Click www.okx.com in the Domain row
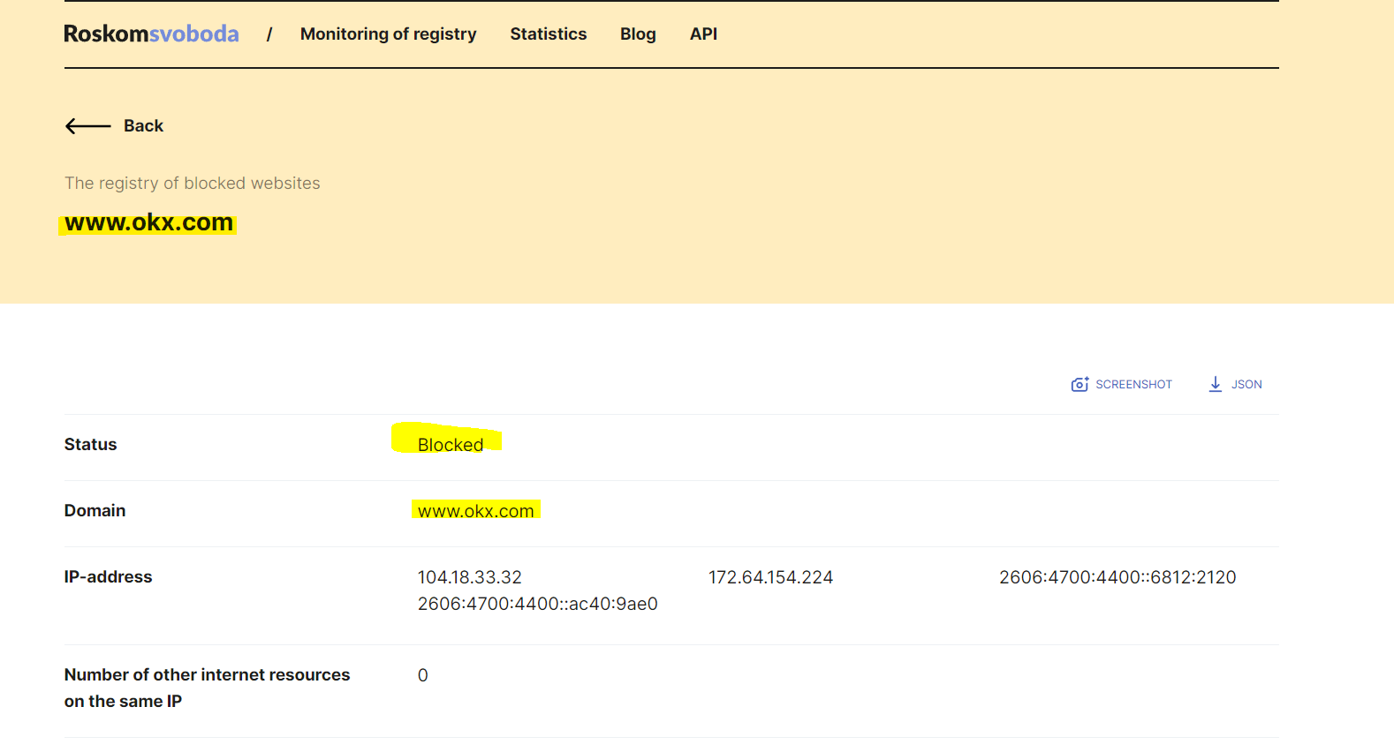The image size is (1394, 752). pos(475,511)
